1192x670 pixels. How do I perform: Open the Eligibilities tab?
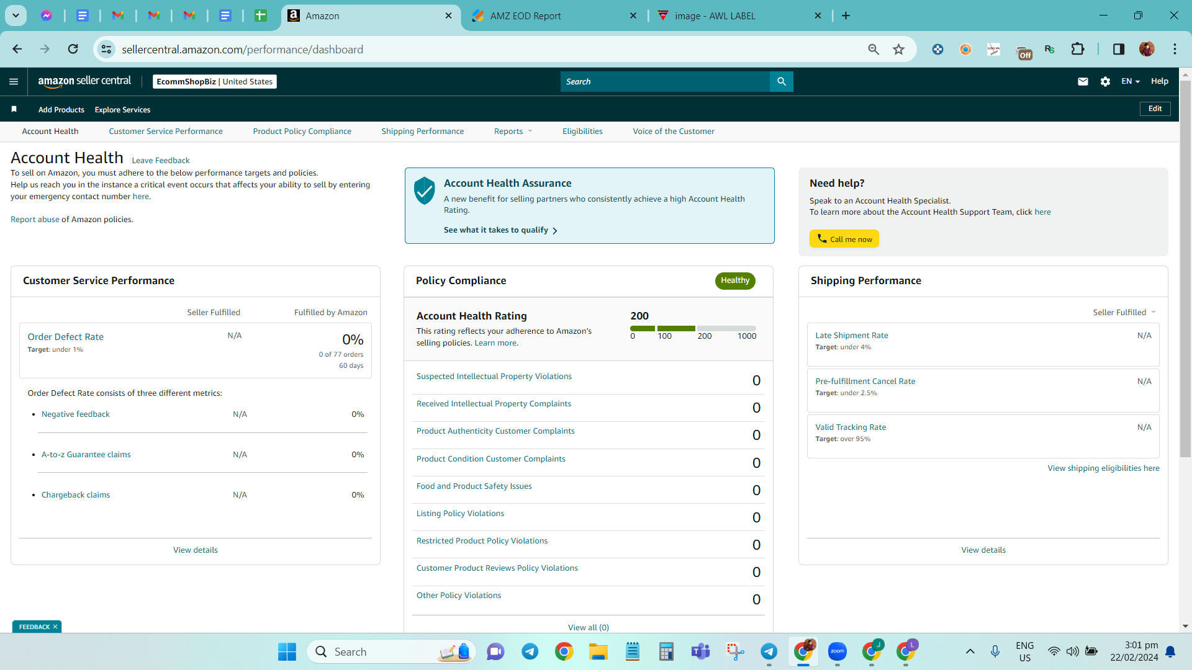[x=582, y=131]
